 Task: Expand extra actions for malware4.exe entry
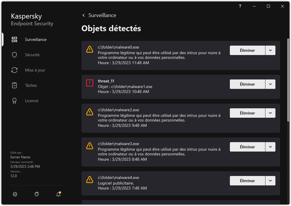(x=270, y=180)
